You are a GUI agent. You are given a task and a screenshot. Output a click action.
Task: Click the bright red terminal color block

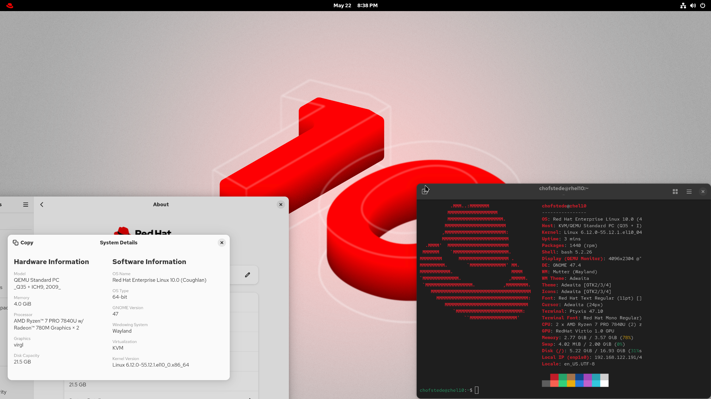[554, 383]
